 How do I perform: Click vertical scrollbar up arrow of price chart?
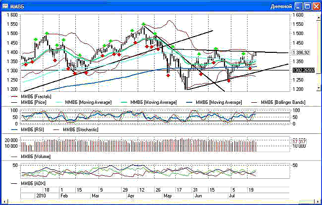319,18
